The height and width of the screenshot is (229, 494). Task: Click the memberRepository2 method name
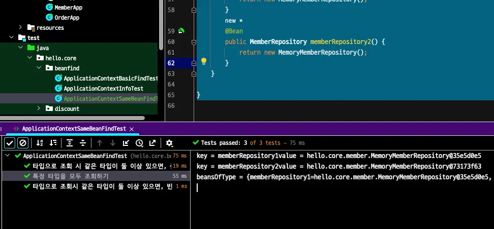coord(341,42)
